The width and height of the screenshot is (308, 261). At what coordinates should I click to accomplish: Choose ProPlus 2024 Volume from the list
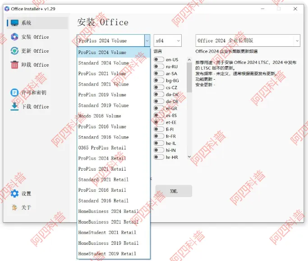(x=114, y=52)
